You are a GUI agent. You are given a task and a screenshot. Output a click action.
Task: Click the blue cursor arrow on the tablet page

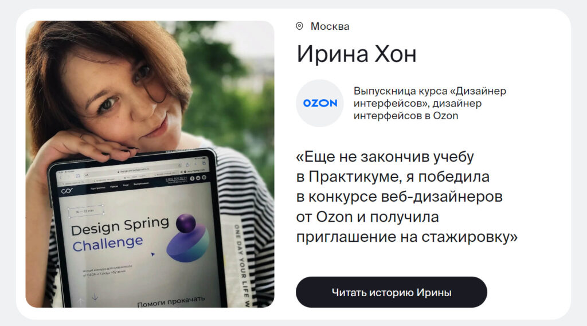152,254
